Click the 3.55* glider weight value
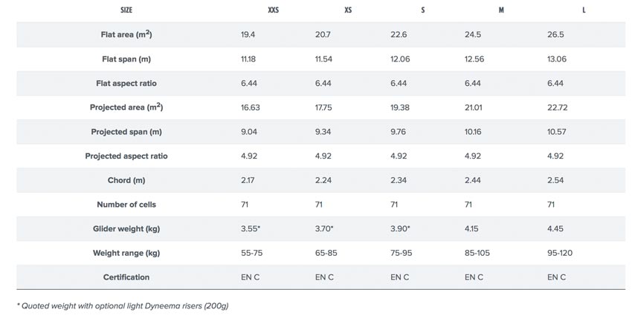Image resolution: width=632 pixels, height=321 pixels. [x=251, y=228]
